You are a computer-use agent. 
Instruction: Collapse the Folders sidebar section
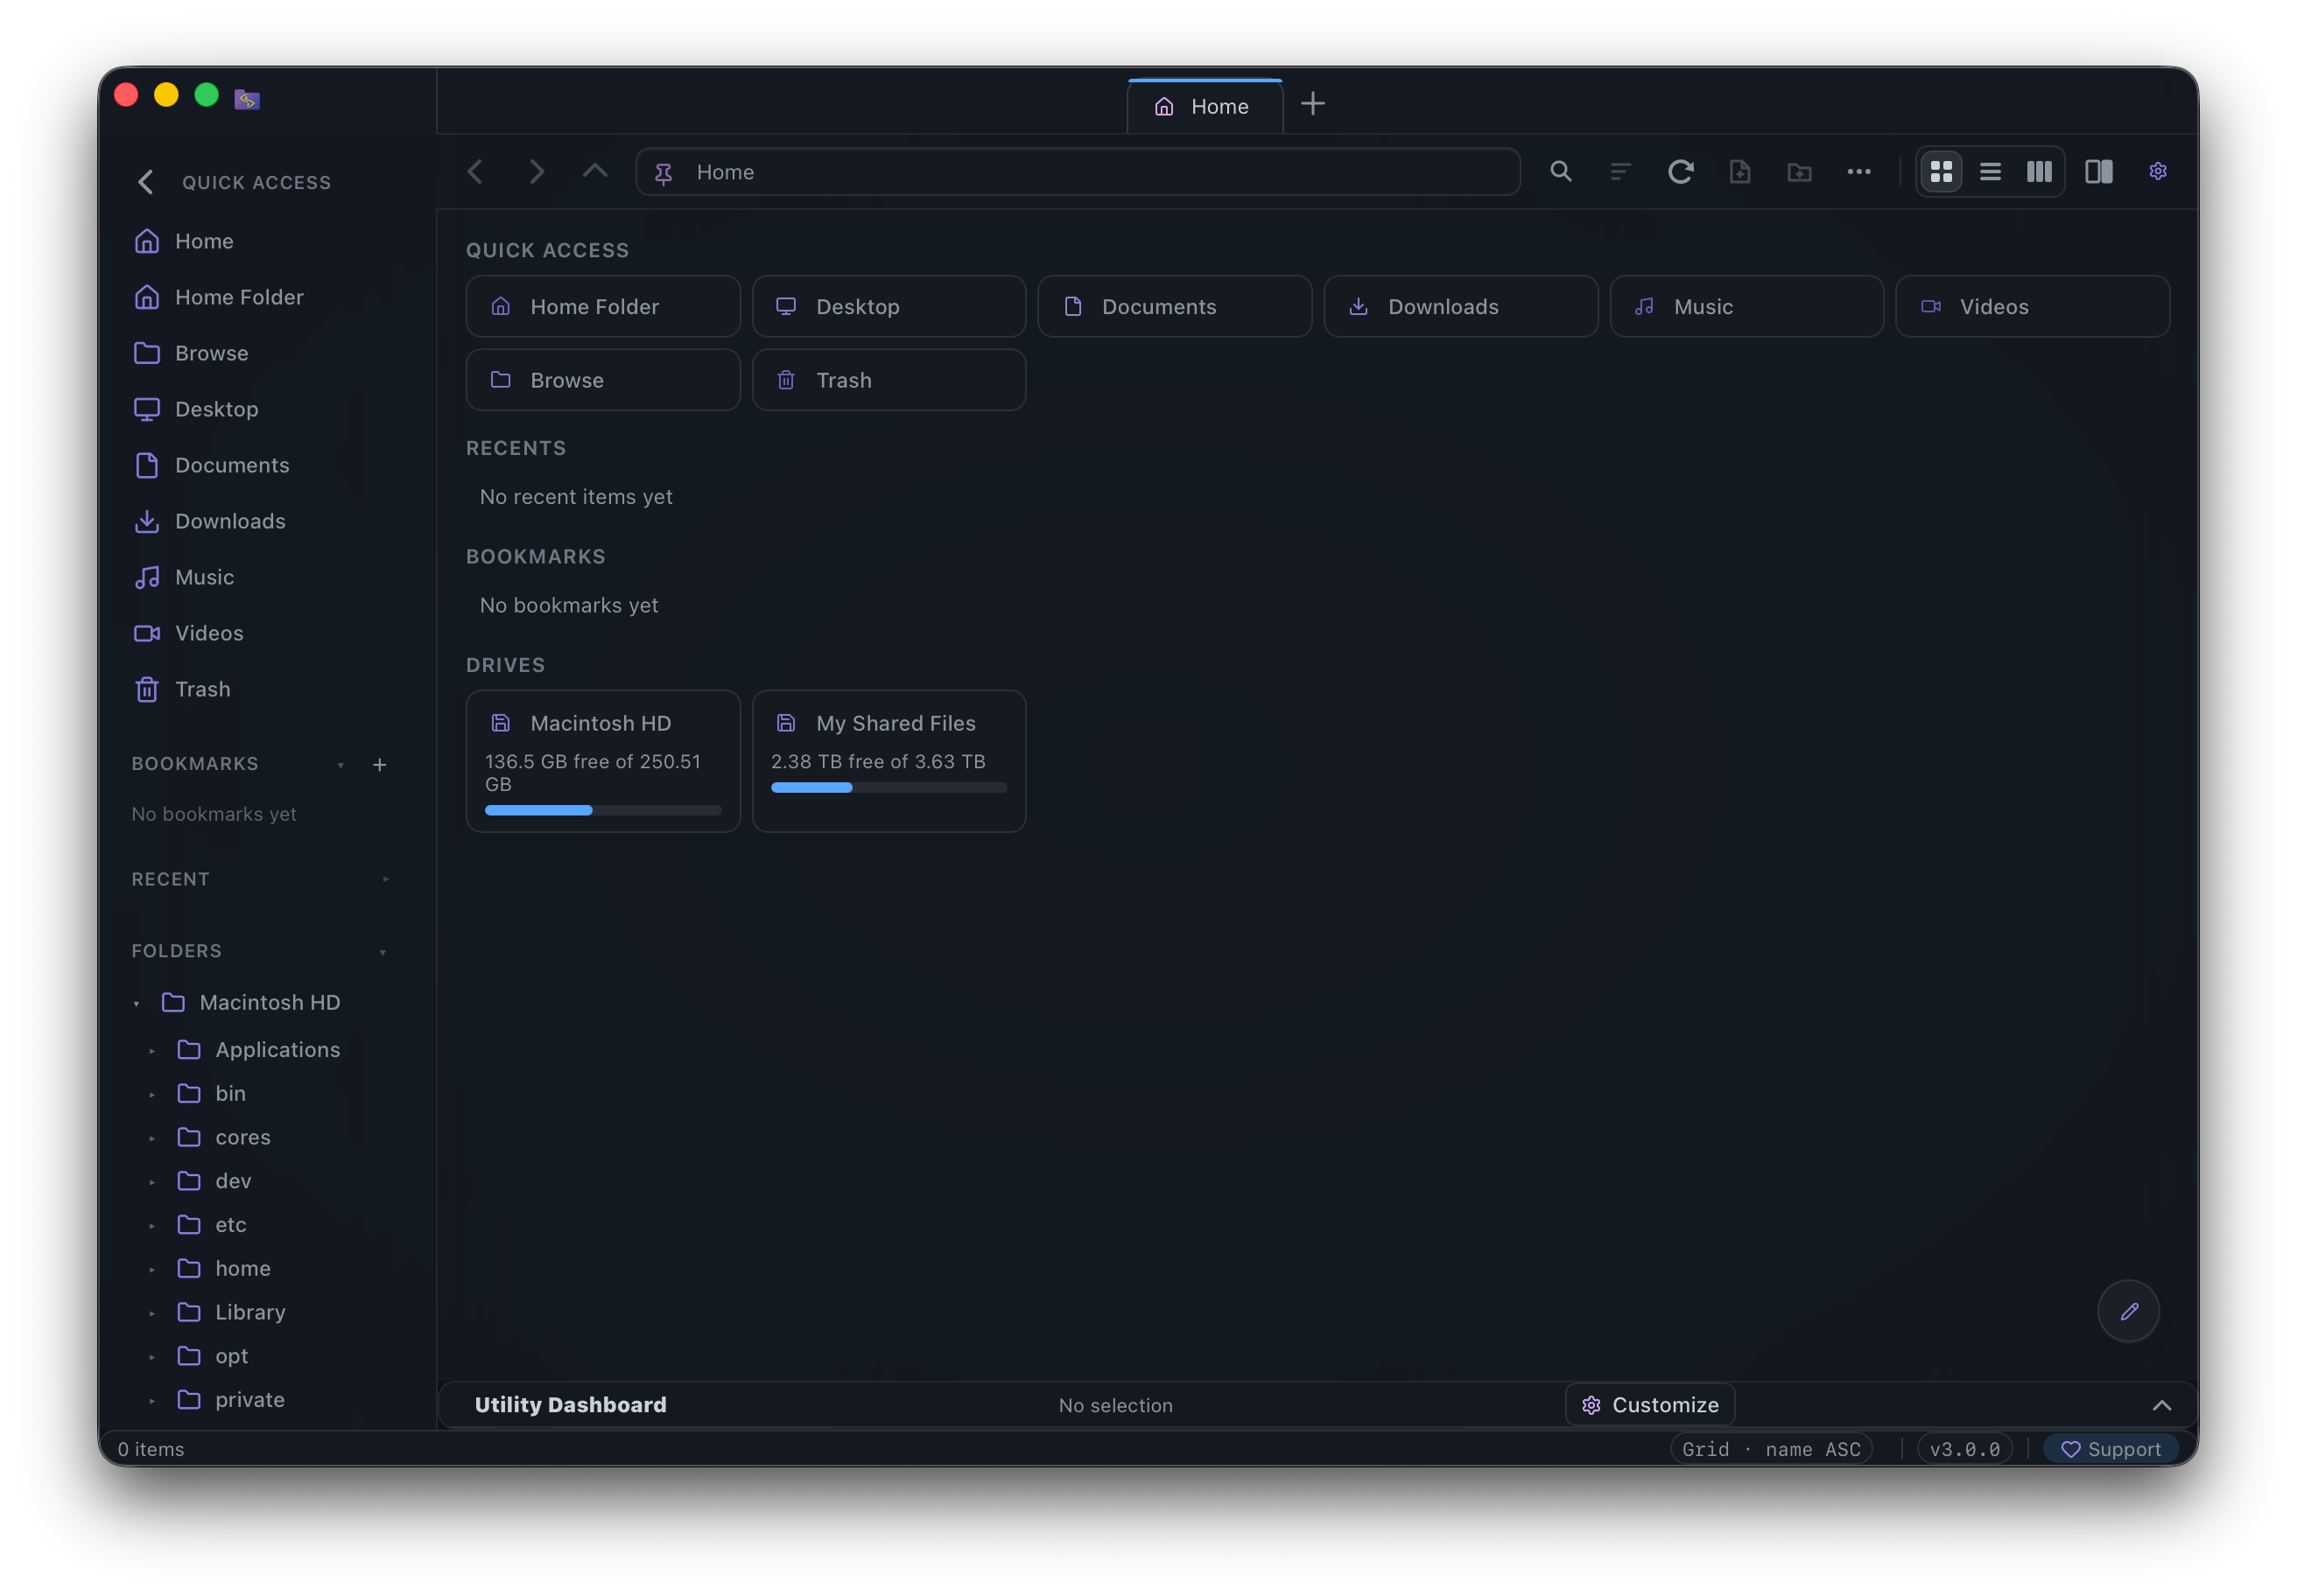coord(383,951)
